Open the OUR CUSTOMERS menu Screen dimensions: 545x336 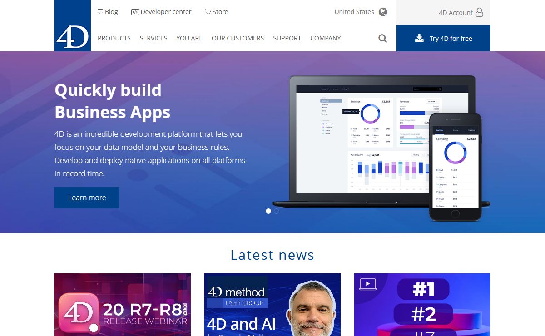click(x=238, y=38)
